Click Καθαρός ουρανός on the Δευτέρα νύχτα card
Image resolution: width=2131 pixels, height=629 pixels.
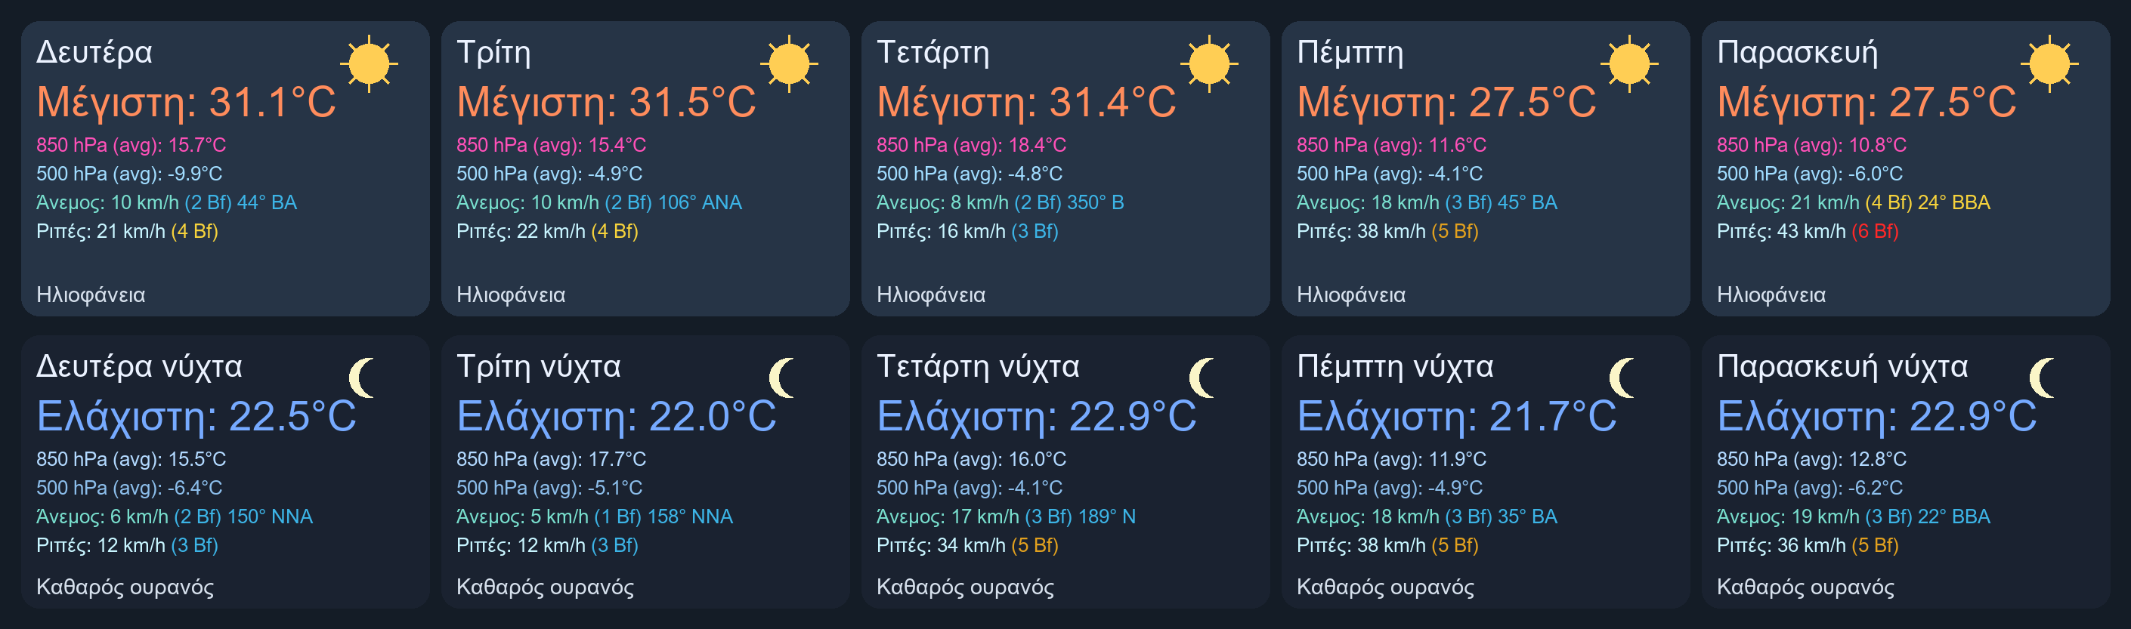125,587
